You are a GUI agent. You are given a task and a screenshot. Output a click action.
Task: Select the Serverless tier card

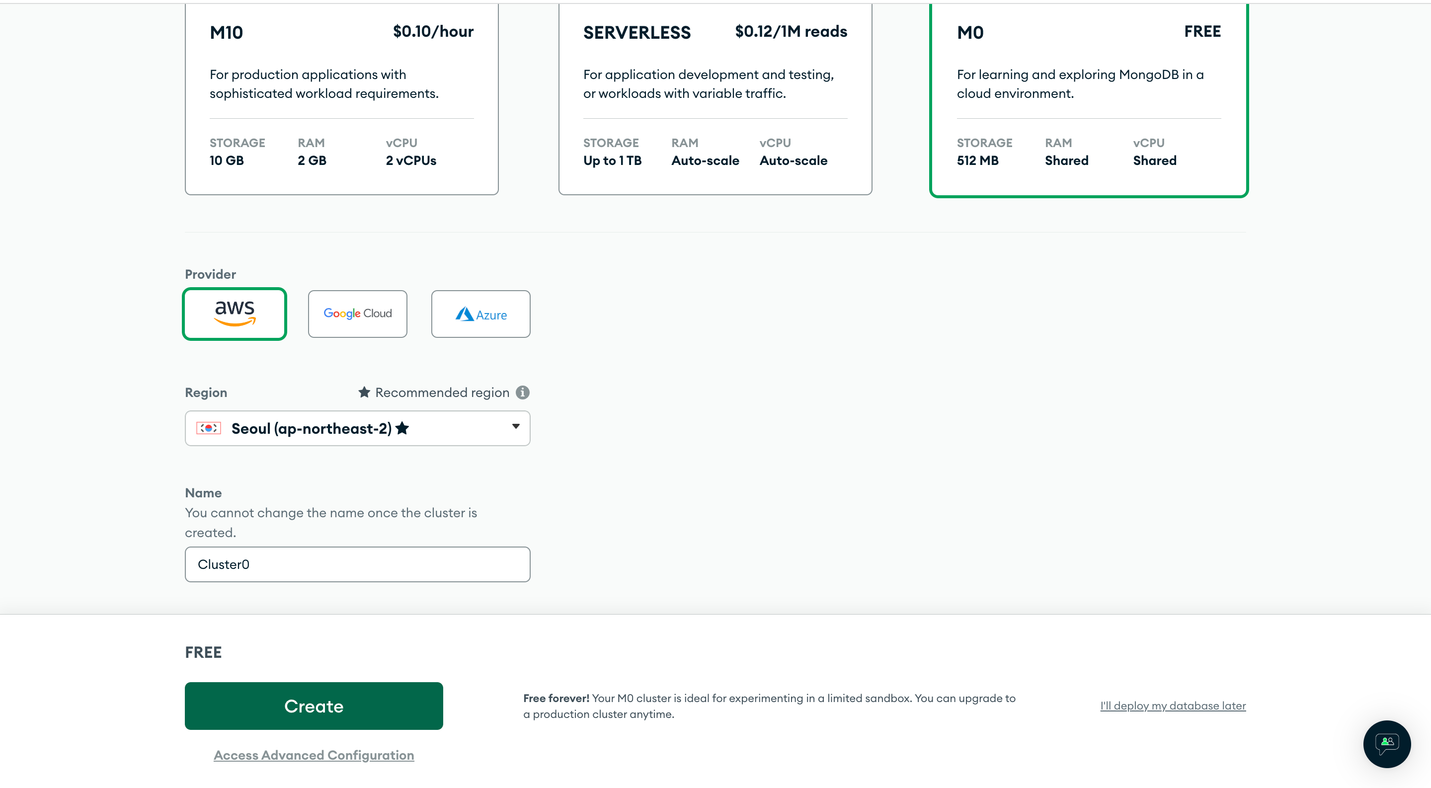pyautogui.click(x=715, y=100)
